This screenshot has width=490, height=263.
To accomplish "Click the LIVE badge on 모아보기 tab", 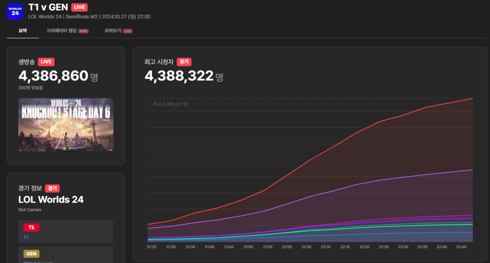I will click(127, 31).
